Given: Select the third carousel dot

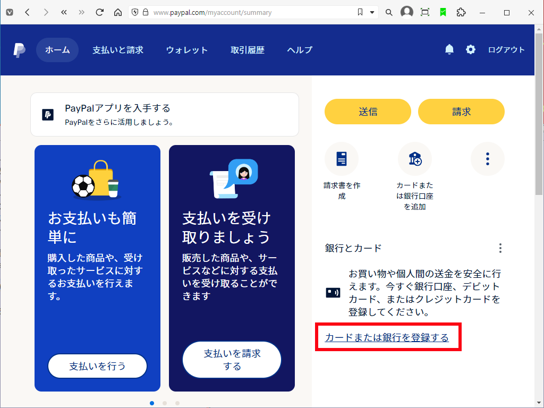Looking at the screenshot, I should [x=177, y=403].
